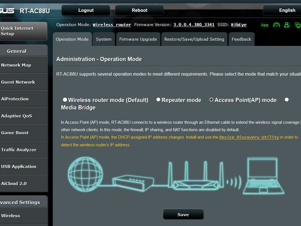
Task: Click the RT-AC88U model name header
Action: coord(35,11)
